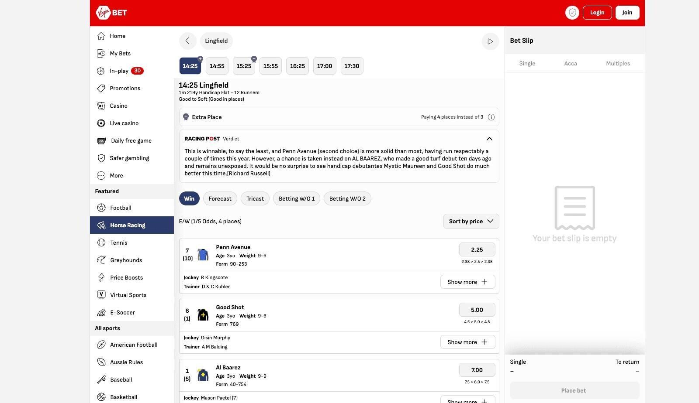Select the 14:55 race time
The height and width of the screenshot is (403, 699).
coord(217,66)
